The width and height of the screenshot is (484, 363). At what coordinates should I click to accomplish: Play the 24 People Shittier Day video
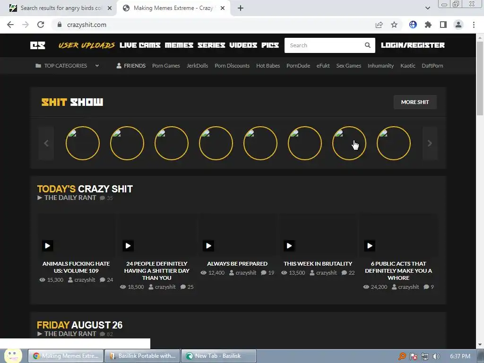pyautogui.click(x=128, y=246)
